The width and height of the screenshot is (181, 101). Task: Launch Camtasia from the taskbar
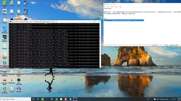click(43, 99)
